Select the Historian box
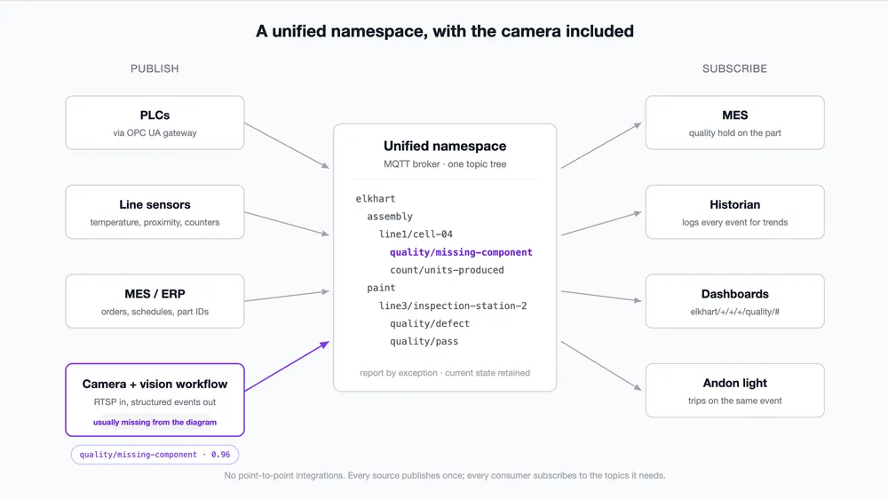 coord(734,211)
